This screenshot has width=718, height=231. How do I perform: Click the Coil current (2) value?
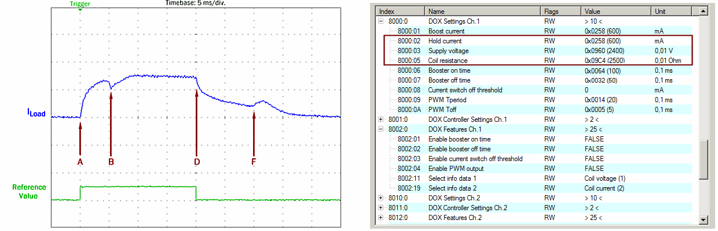tap(605, 188)
